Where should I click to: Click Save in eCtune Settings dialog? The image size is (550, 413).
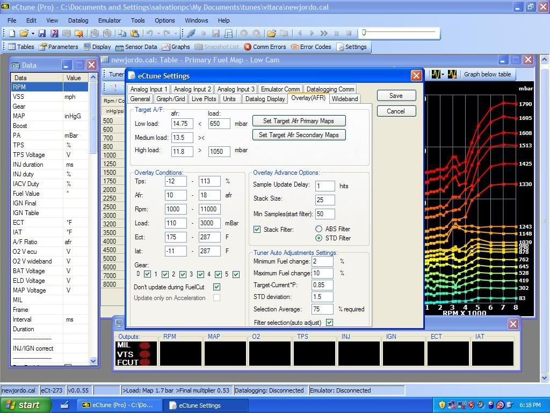pyautogui.click(x=396, y=96)
